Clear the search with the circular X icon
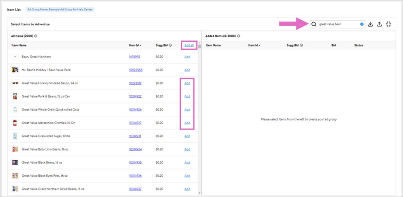 pyautogui.click(x=361, y=24)
